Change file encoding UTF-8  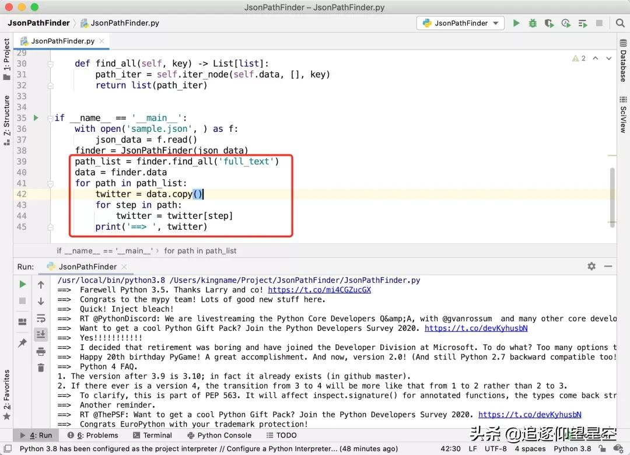[495, 449]
